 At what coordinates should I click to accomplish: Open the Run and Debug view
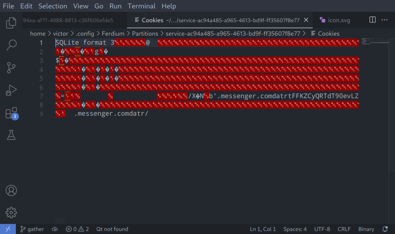tap(11, 90)
